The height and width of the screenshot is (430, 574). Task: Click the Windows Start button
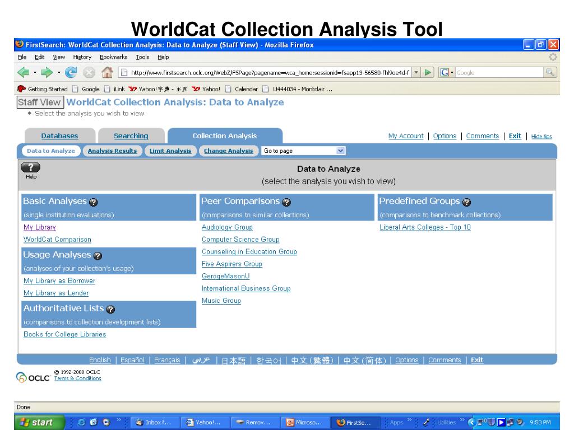(x=40, y=422)
